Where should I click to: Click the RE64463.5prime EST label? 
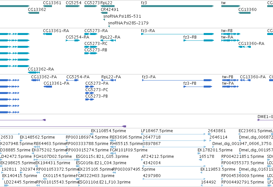coord(50,144)
